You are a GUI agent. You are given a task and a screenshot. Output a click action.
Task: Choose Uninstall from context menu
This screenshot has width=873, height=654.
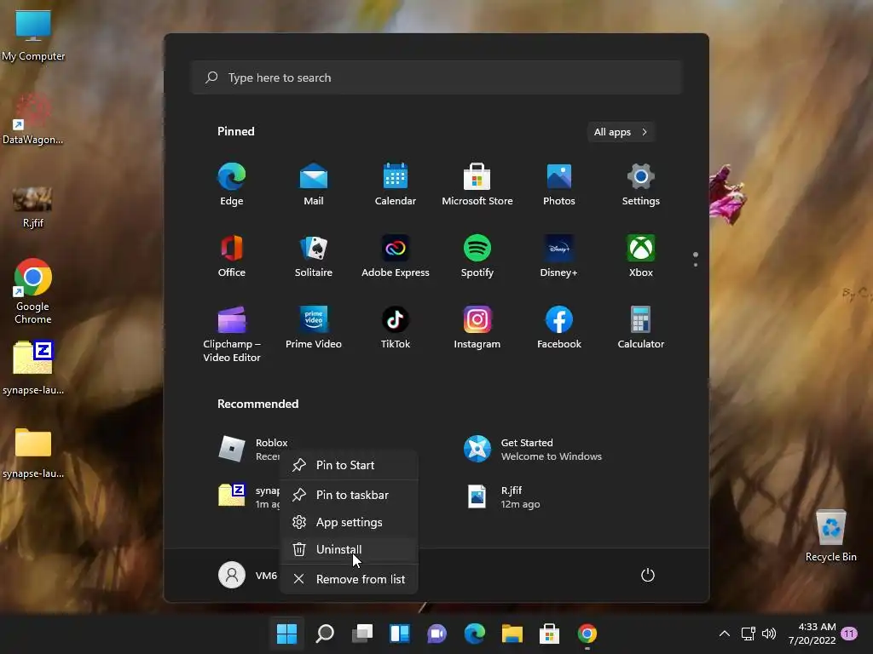coord(349,549)
